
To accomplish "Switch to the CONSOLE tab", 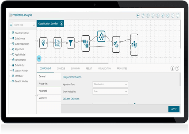I will 61,69.
